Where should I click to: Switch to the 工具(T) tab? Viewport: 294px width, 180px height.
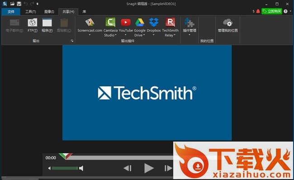click(x=31, y=12)
